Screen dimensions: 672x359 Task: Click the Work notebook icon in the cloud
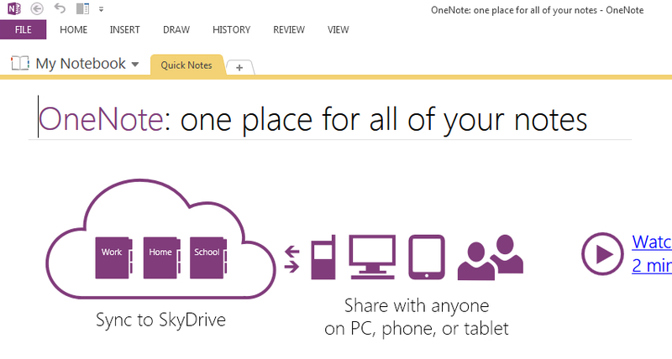113,258
